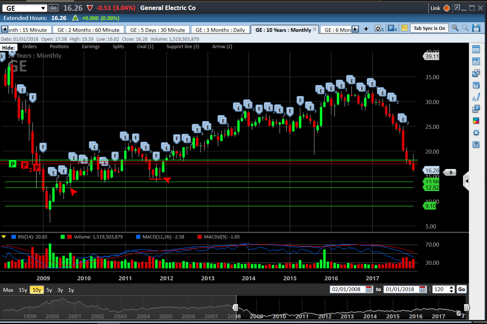Grab the right range slider handle
The image size is (487, 324).
467,307
